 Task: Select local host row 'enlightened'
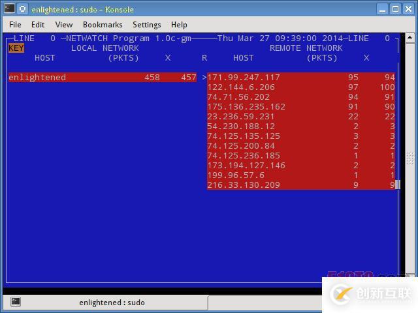tap(103, 78)
